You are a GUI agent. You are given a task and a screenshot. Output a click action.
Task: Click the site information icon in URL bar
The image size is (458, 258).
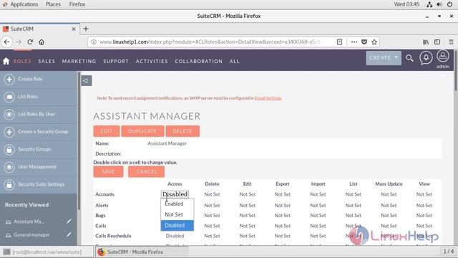coord(94,42)
